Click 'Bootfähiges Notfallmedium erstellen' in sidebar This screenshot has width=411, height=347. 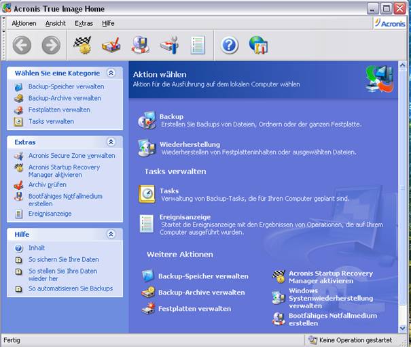click(65, 200)
